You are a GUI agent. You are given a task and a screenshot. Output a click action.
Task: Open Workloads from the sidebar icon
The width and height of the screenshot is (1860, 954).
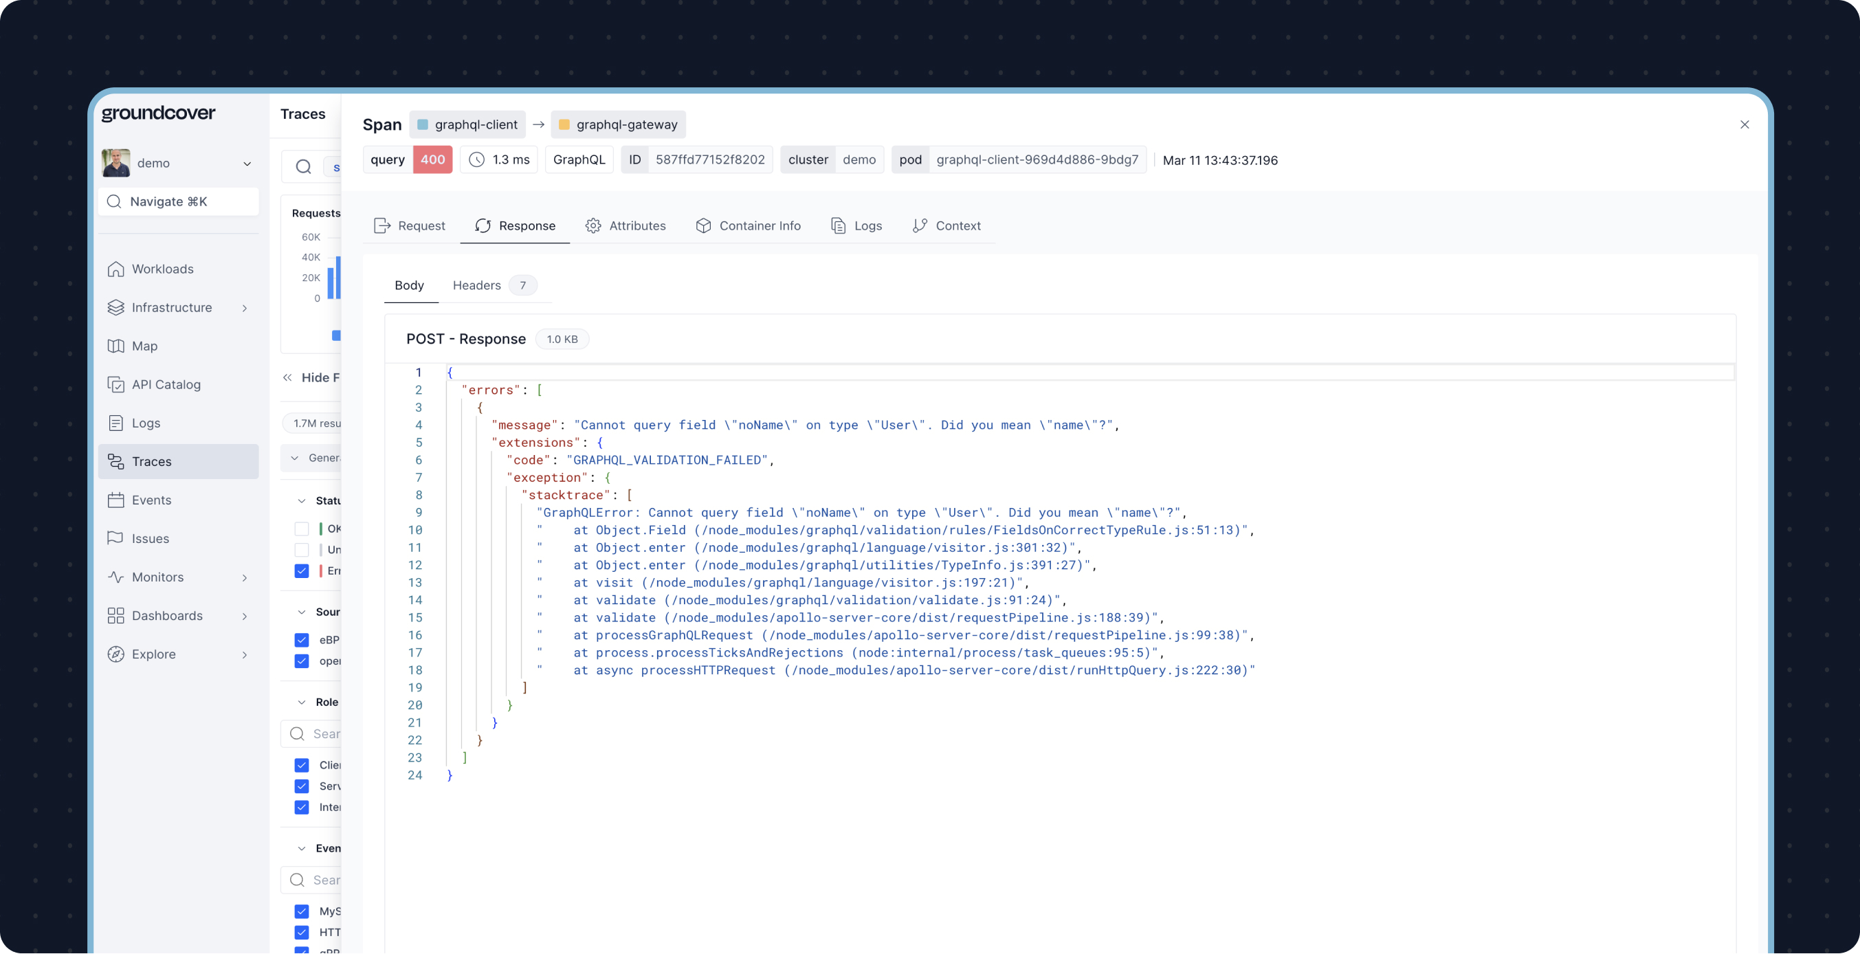click(x=115, y=269)
